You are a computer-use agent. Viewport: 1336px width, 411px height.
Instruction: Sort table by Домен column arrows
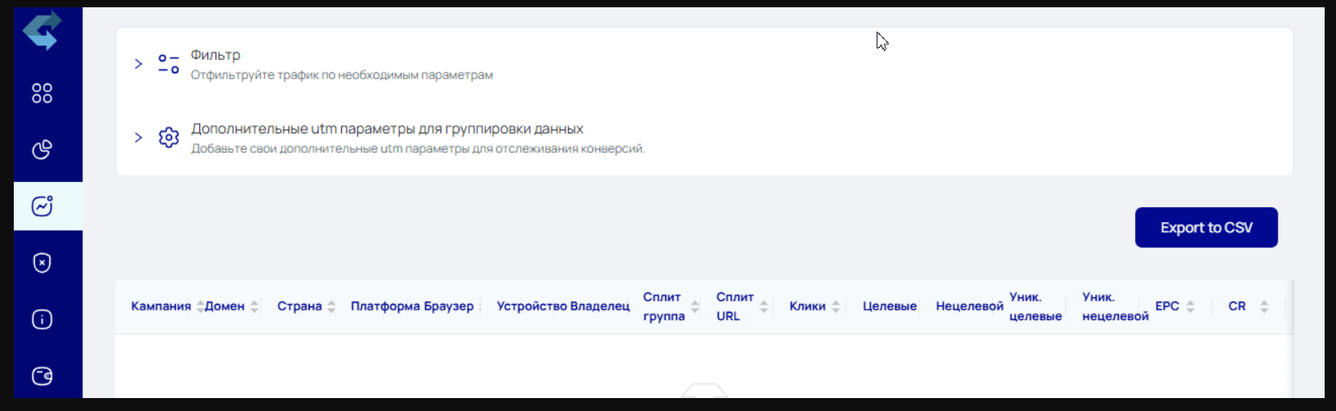[x=254, y=307]
